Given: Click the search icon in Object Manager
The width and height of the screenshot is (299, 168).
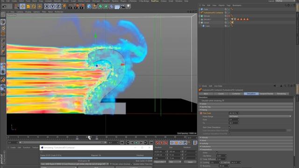Looking at the screenshot, I should click(x=285, y=6).
